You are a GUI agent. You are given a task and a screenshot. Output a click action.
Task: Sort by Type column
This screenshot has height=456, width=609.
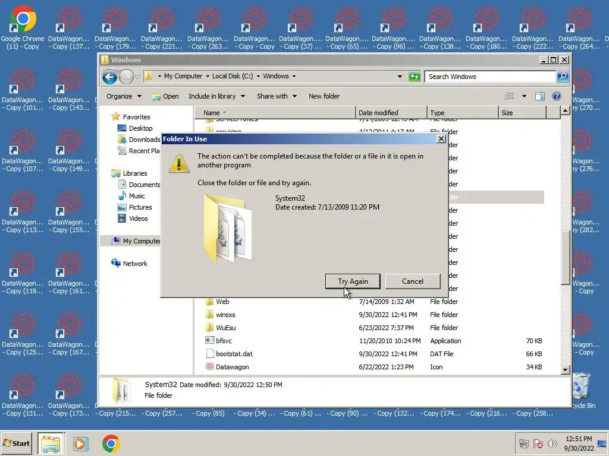click(463, 113)
